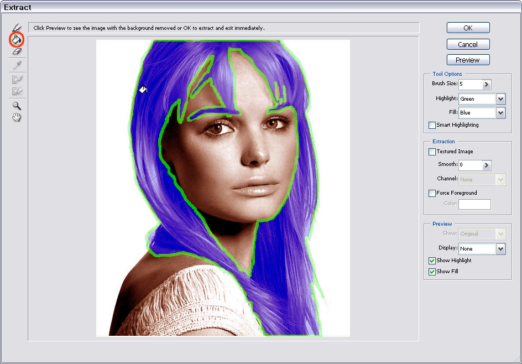Click the Cancel button

[468, 44]
